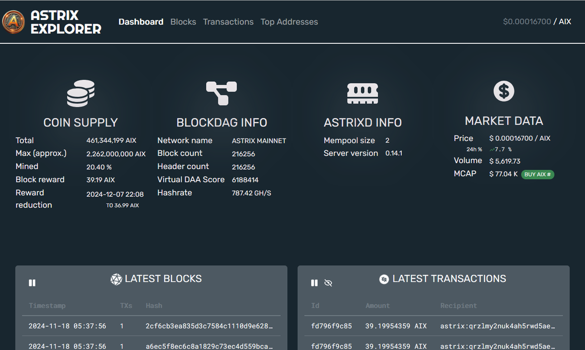The height and width of the screenshot is (350, 585).
Task: Click the MCAP value $ 77.04 K
Action: pyautogui.click(x=503, y=174)
